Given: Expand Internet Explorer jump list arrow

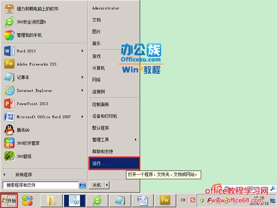Looking at the screenshot, I should click(82, 91).
